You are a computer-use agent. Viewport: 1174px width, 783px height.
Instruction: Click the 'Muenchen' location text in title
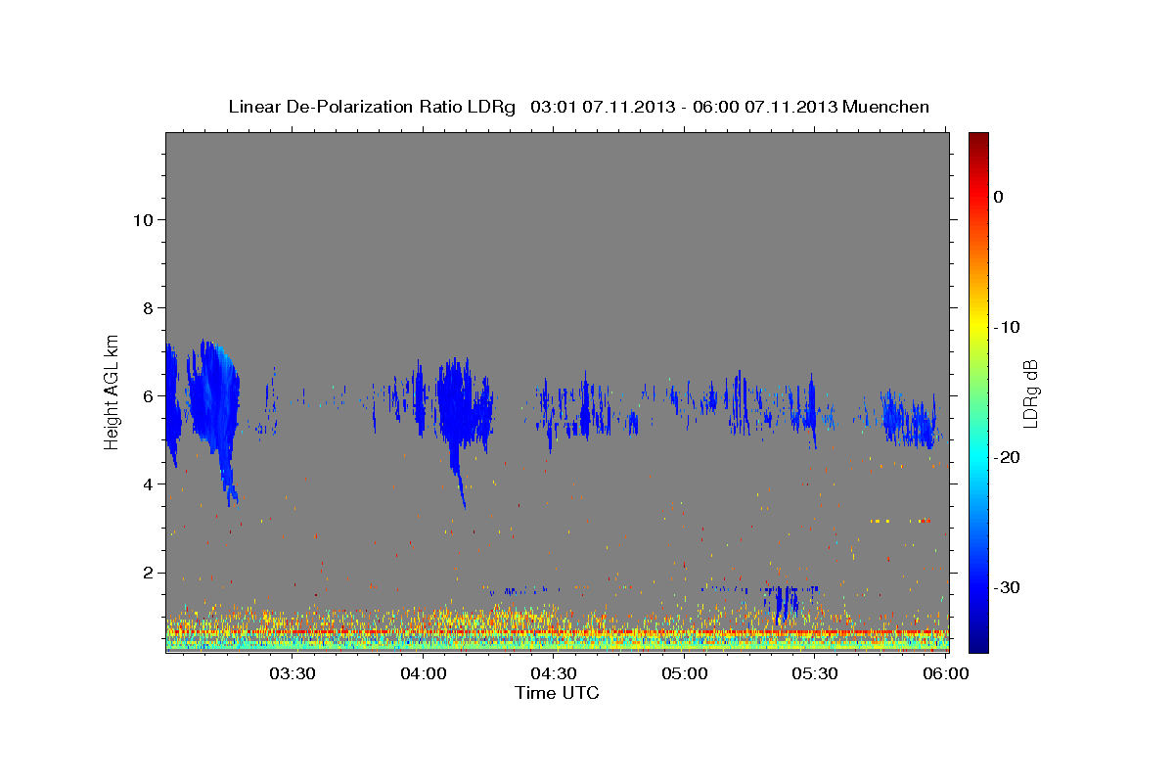(887, 107)
